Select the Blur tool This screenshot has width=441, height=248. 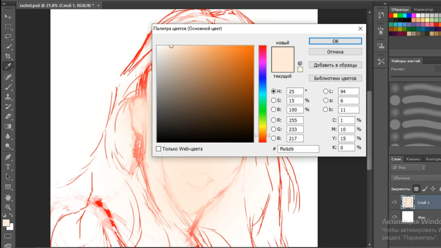point(8,136)
